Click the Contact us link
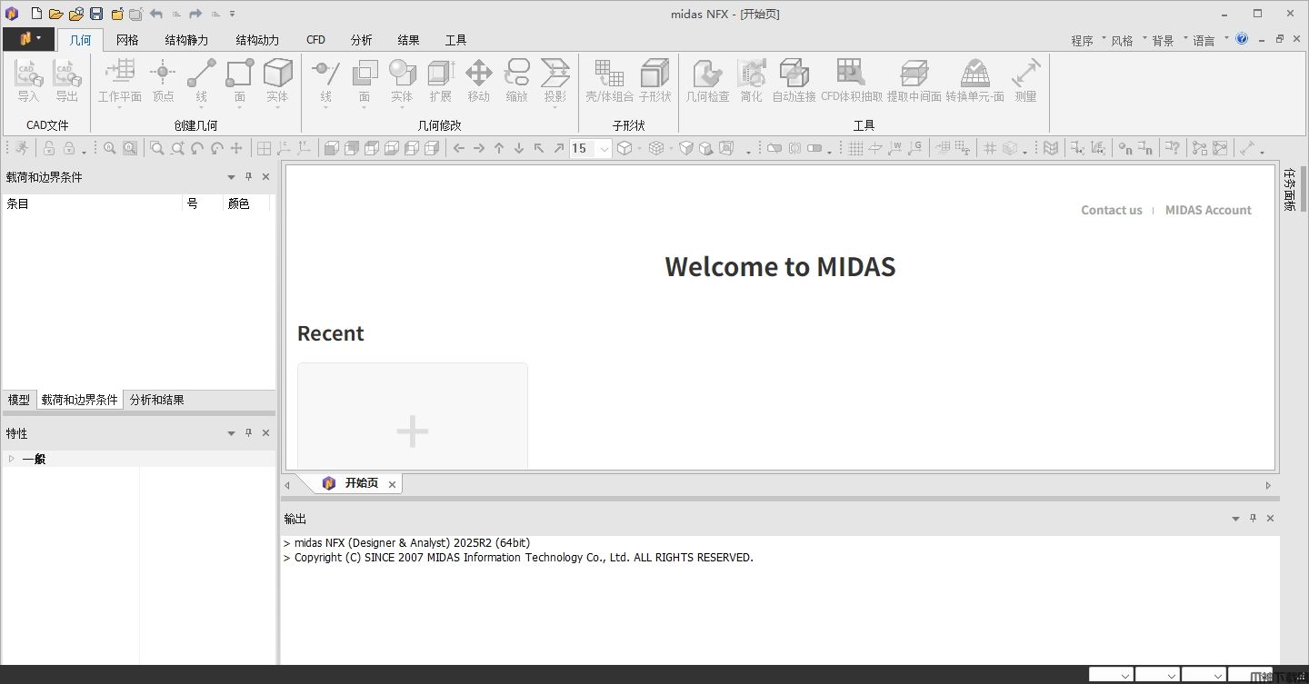 click(x=1111, y=210)
